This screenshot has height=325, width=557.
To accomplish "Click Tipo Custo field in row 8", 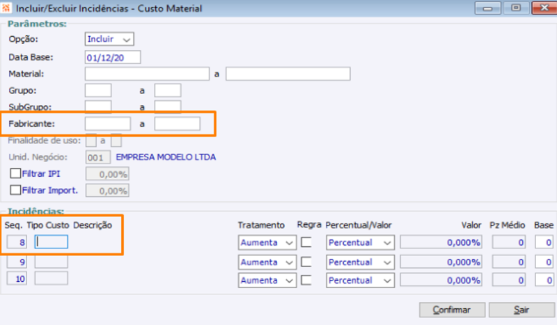I will pos(51,242).
